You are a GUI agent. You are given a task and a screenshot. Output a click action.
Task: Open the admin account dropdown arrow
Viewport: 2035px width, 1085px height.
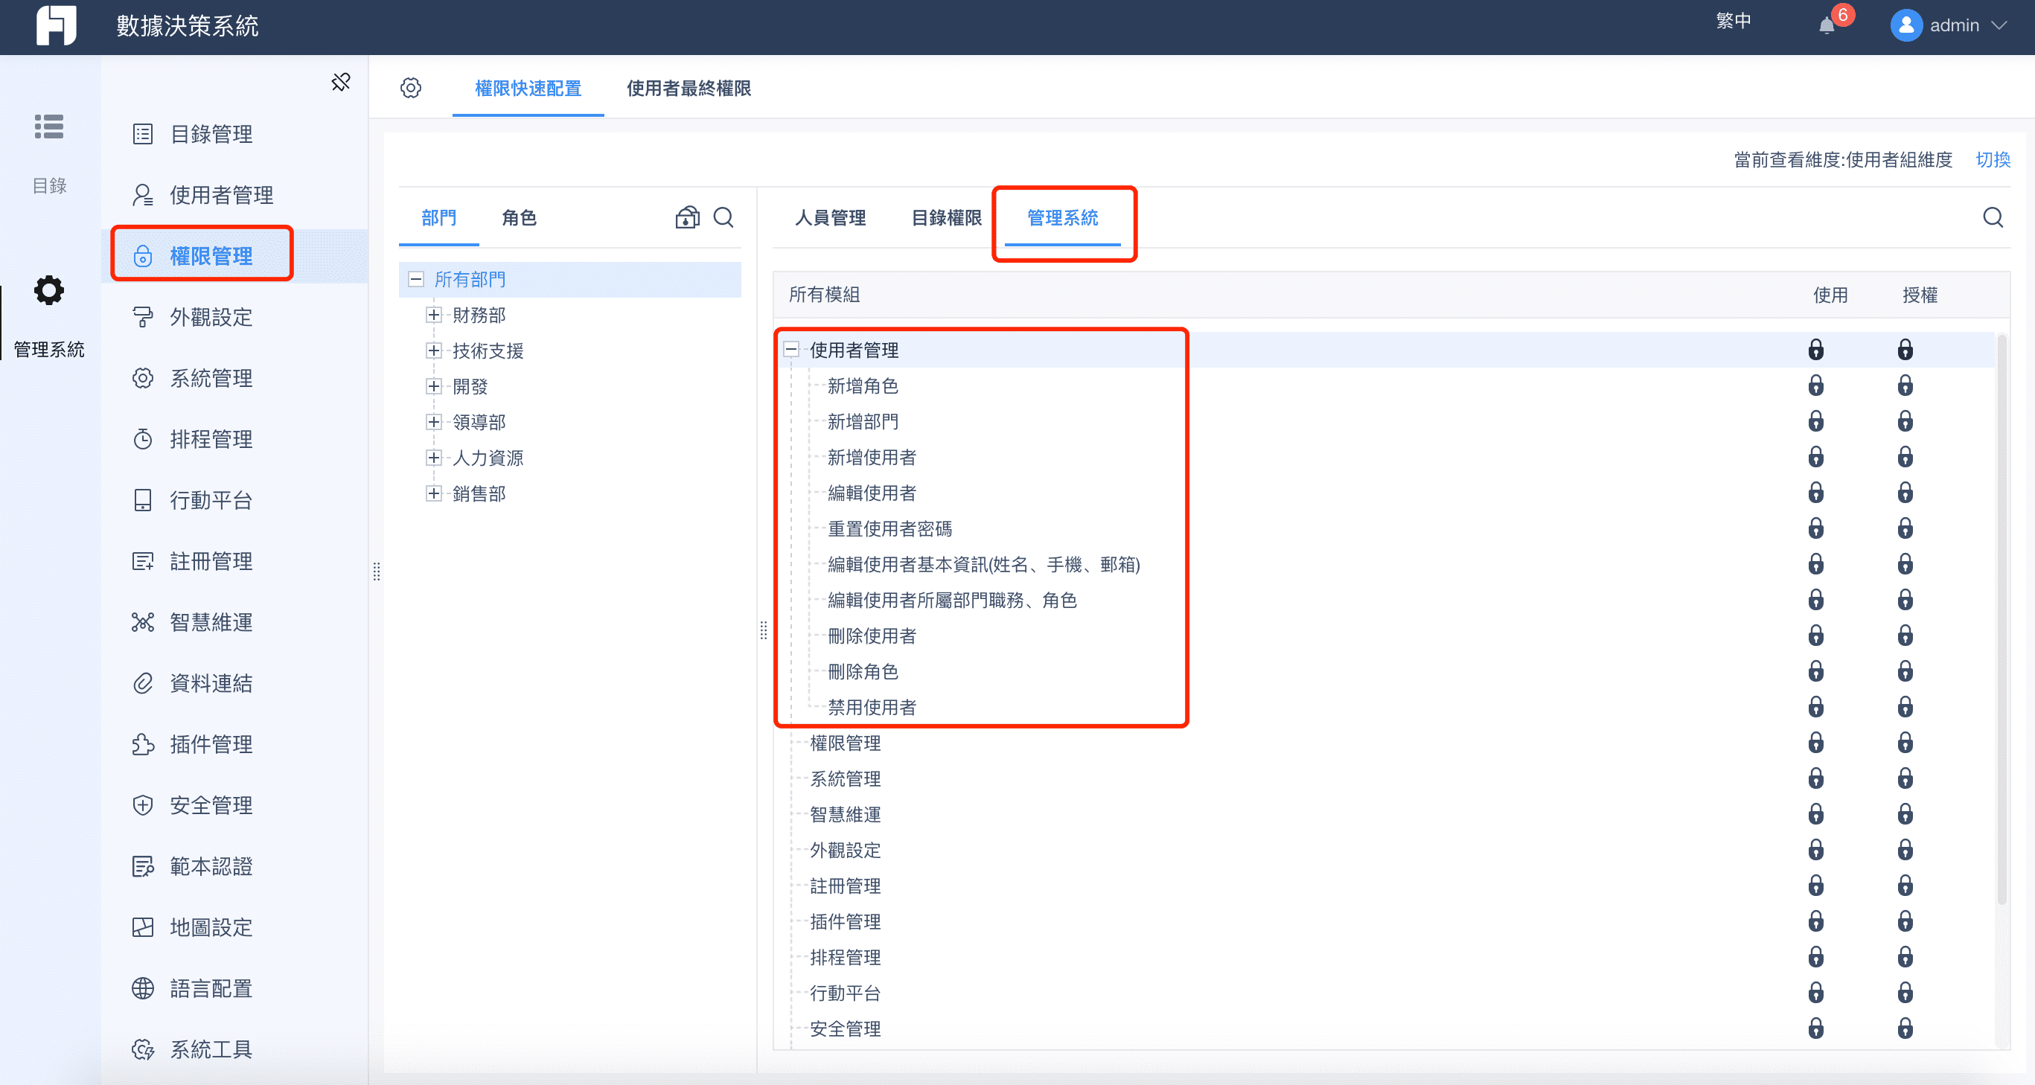[1999, 25]
